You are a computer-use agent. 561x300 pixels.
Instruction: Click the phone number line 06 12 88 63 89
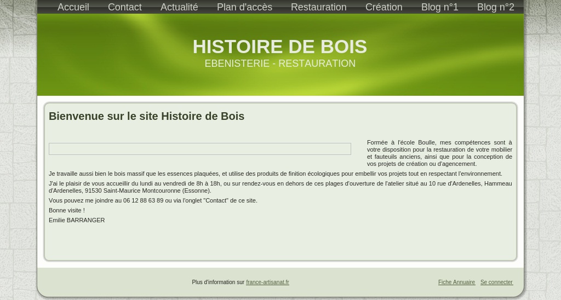point(153,200)
